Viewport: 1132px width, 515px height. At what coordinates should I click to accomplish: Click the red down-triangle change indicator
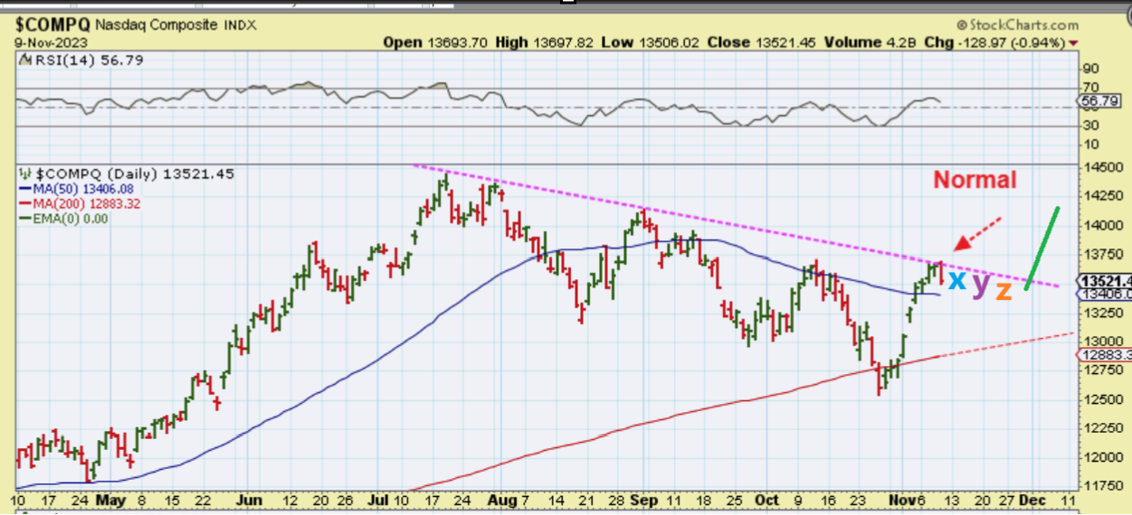coord(1073,43)
